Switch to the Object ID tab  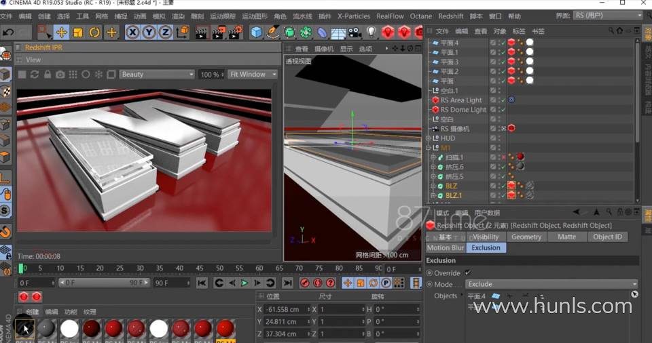coord(607,237)
